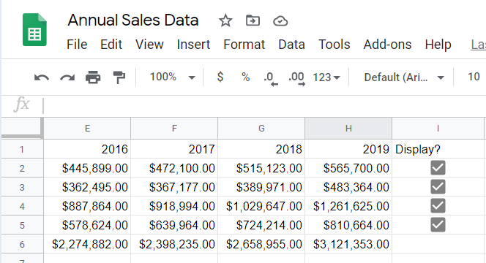
Task: Select the 2016 header cell
Action: coord(87,149)
